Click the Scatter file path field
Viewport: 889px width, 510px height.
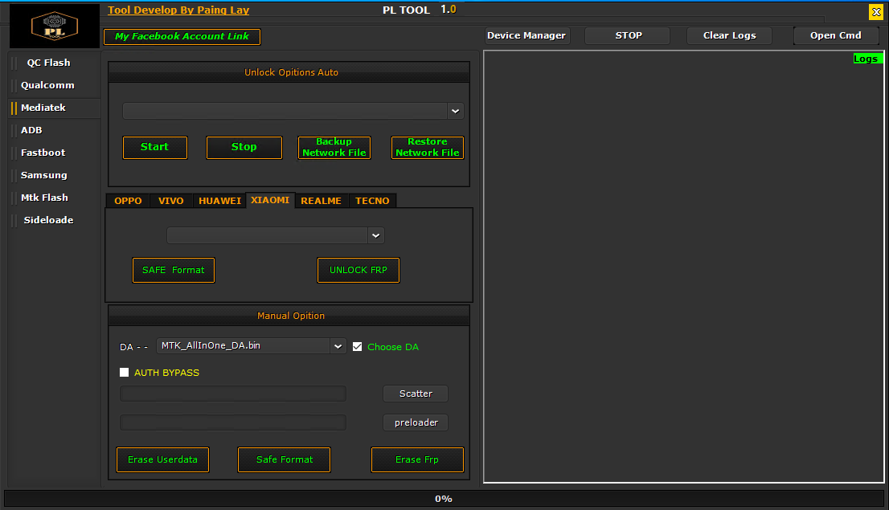pyautogui.click(x=233, y=394)
